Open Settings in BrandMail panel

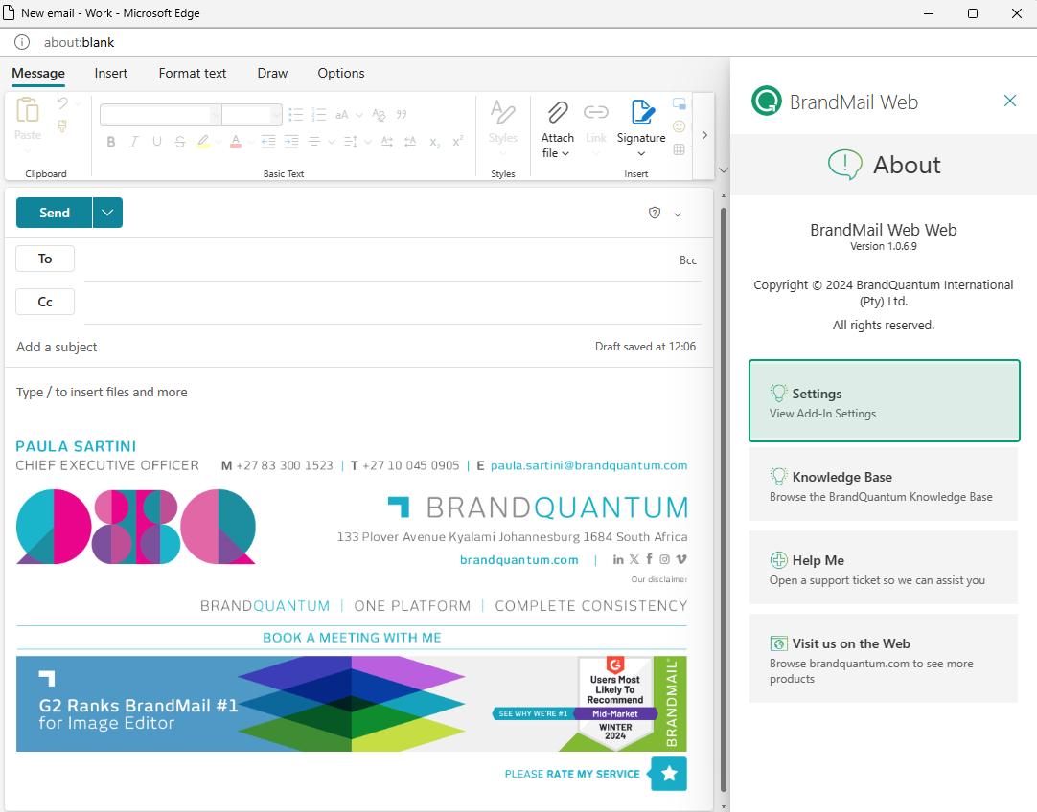pyautogui.click(x=885, y=401)
